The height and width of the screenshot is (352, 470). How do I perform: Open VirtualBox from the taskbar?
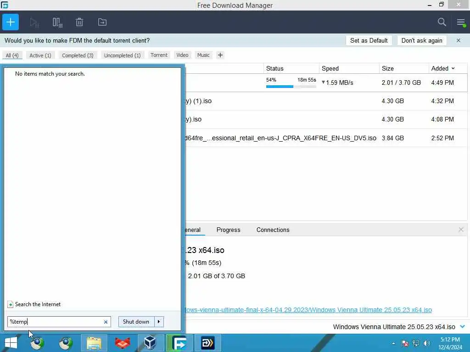[150, 343]
